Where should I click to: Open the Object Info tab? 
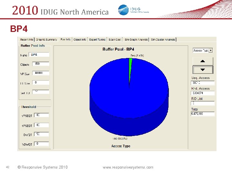(80, 40)
